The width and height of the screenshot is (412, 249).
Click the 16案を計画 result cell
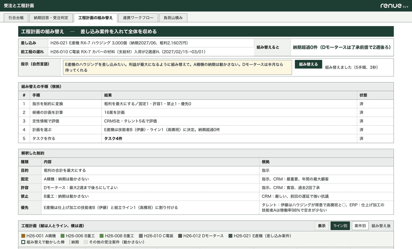(229, 113)
